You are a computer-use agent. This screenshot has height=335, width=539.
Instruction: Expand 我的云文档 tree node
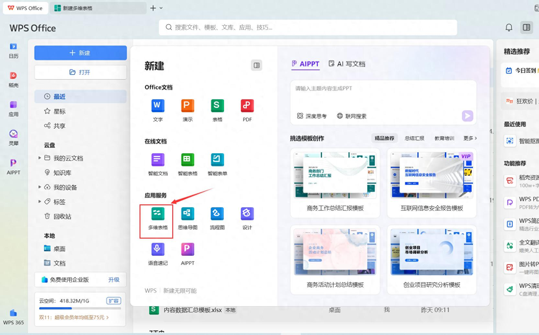tap(39, 158)
